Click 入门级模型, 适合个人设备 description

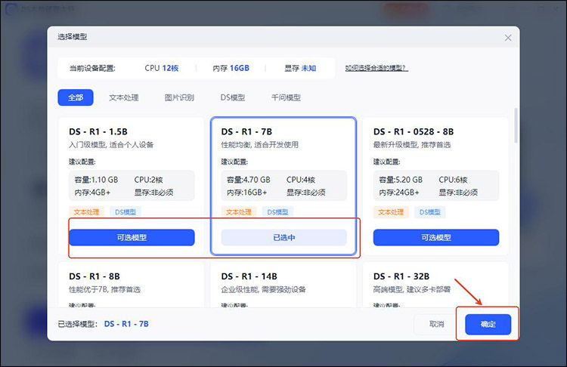[x=111, y=145]
